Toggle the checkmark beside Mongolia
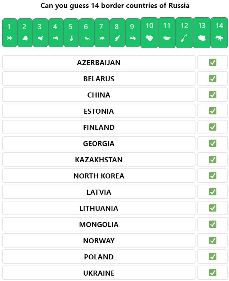This screenshot has width=229, height=281. click(x=213, y=224)
